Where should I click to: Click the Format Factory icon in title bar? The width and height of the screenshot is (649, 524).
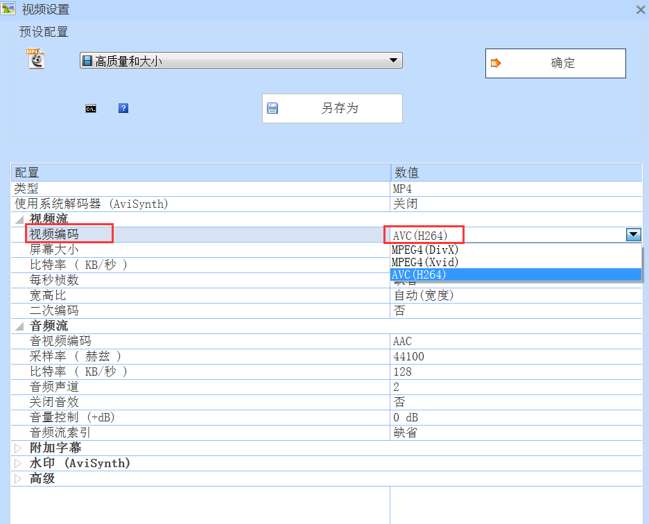tap(8, 9)
